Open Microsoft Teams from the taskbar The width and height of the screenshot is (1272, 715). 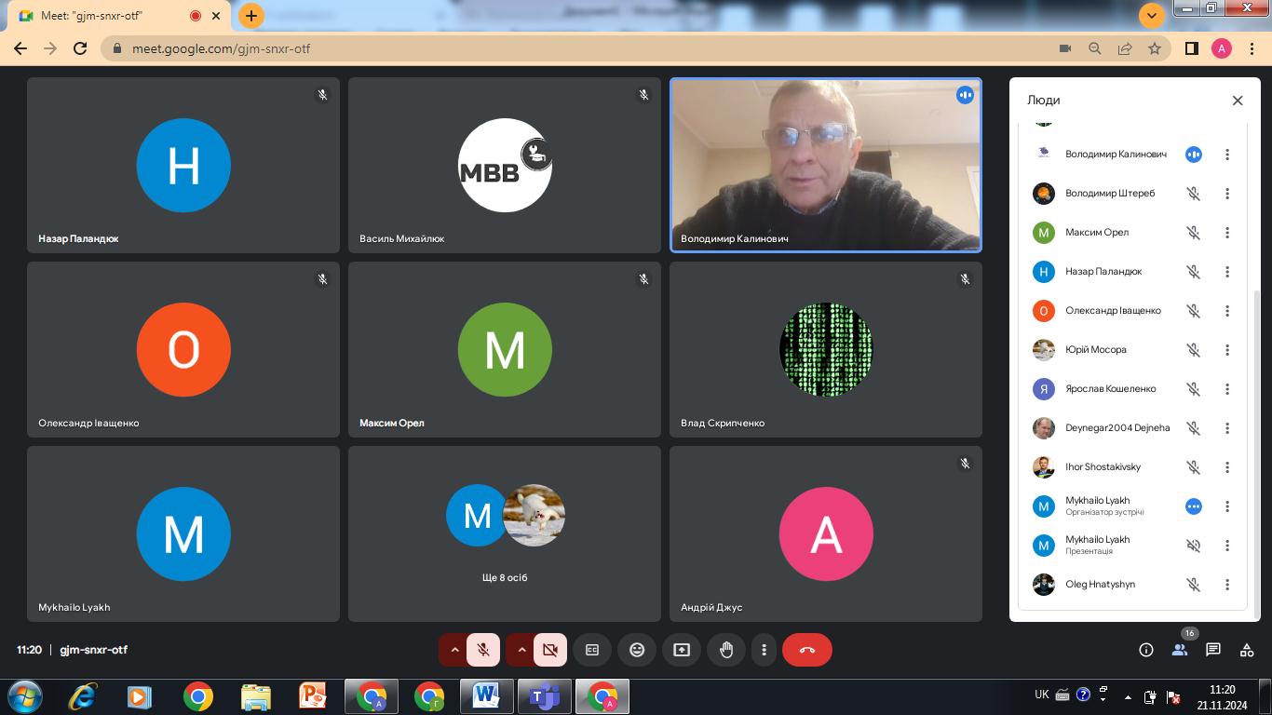point(545,696)
